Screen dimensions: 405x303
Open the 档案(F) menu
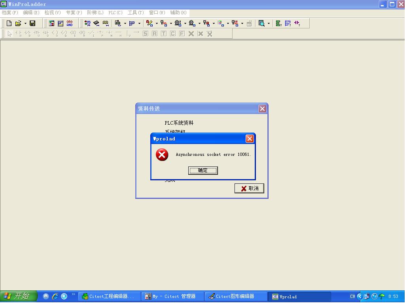pos(10,13)
